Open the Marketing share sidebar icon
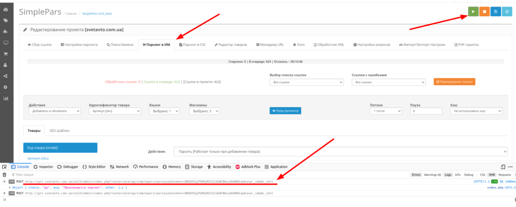 point(5,76)
